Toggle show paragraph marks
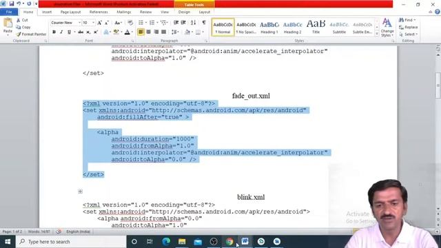 [204, 23]
